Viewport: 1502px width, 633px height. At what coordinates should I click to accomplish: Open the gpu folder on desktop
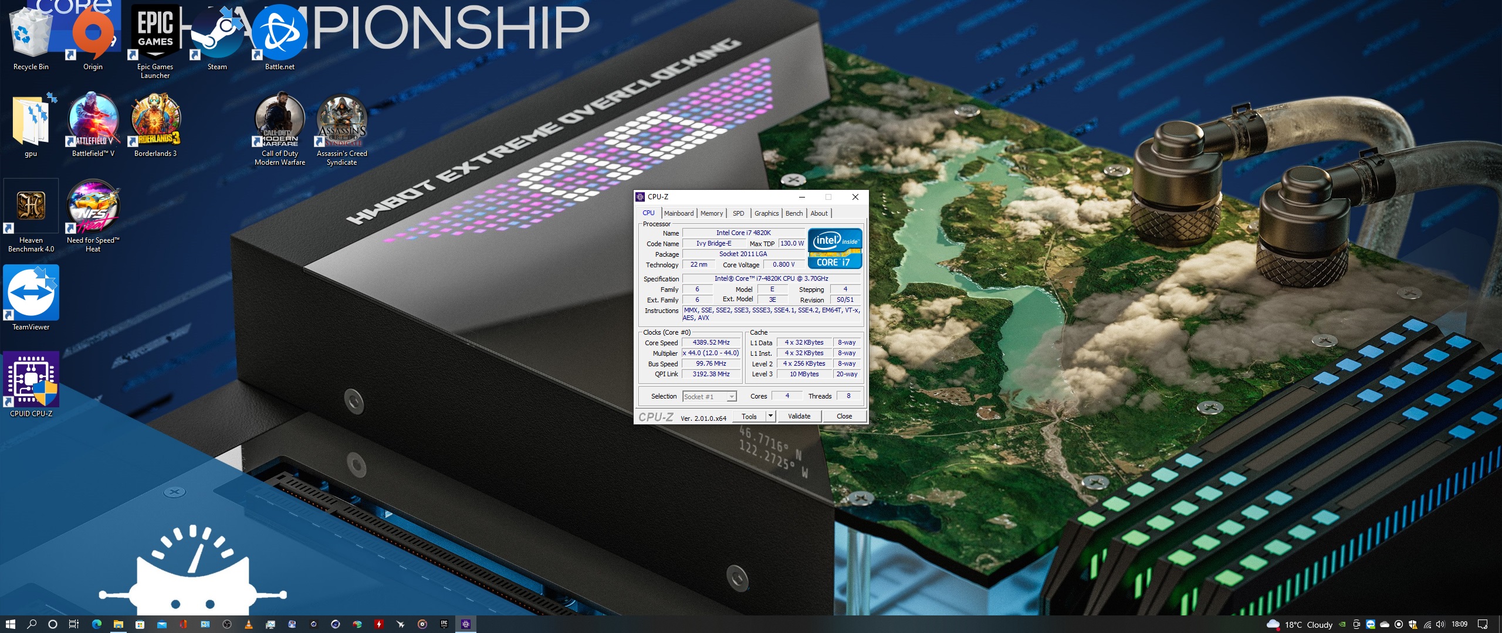(31, 125)
